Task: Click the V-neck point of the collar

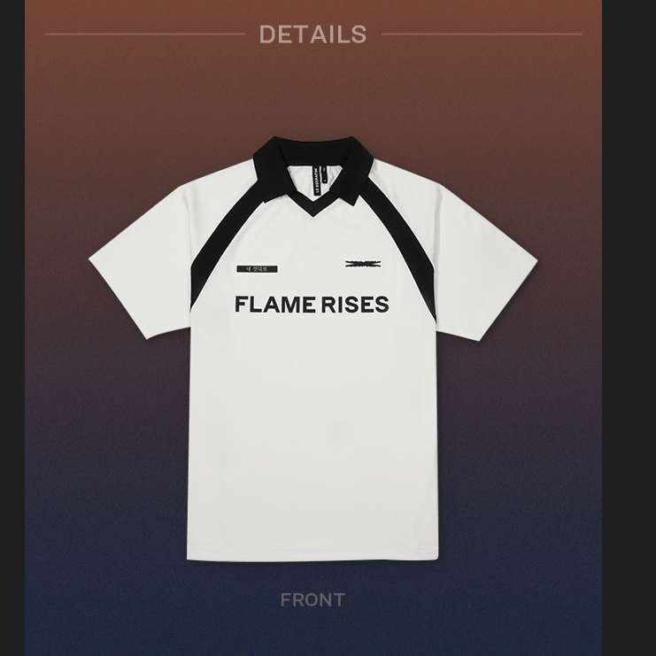Action: coord(313,212)
